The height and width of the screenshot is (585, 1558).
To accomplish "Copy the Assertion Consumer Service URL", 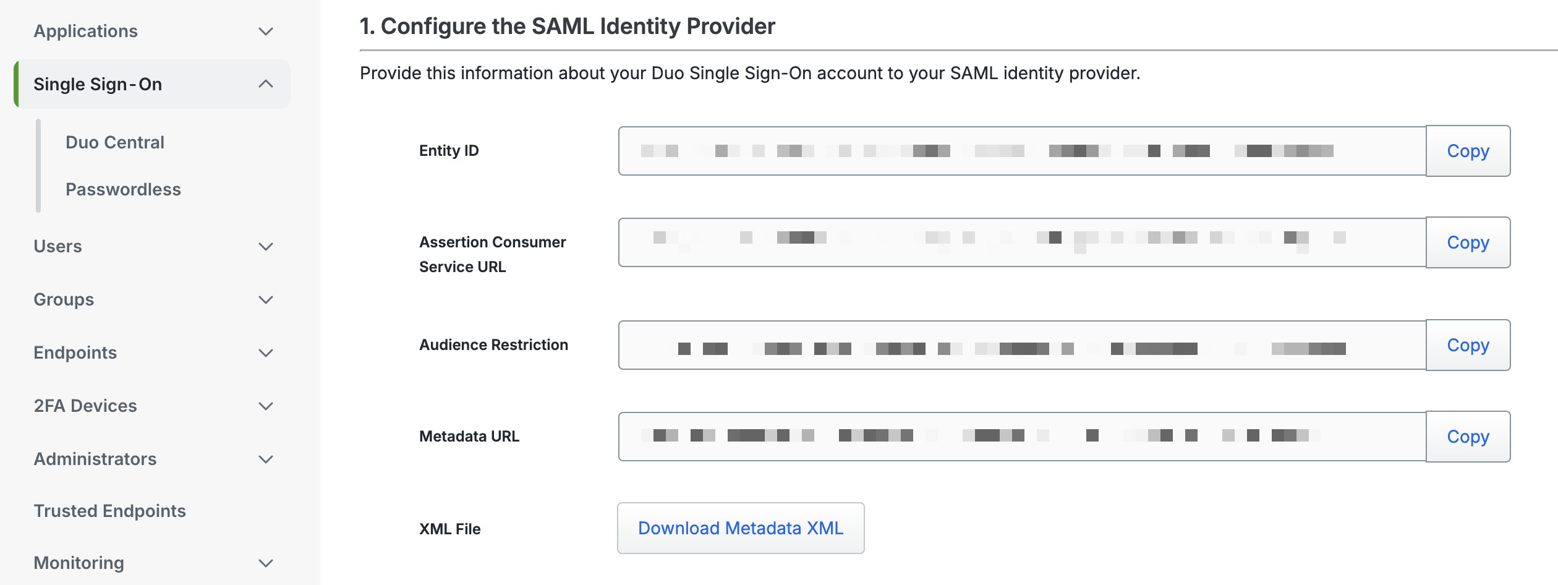I will coord(1468,242).
